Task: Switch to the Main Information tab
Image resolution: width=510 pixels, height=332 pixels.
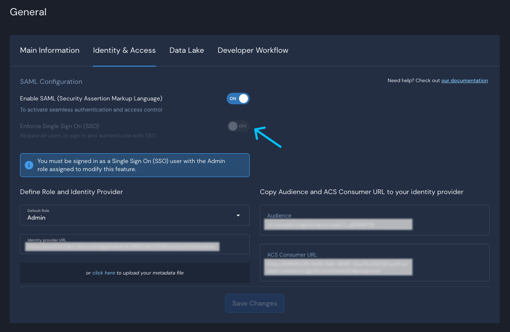Action: 49,50
